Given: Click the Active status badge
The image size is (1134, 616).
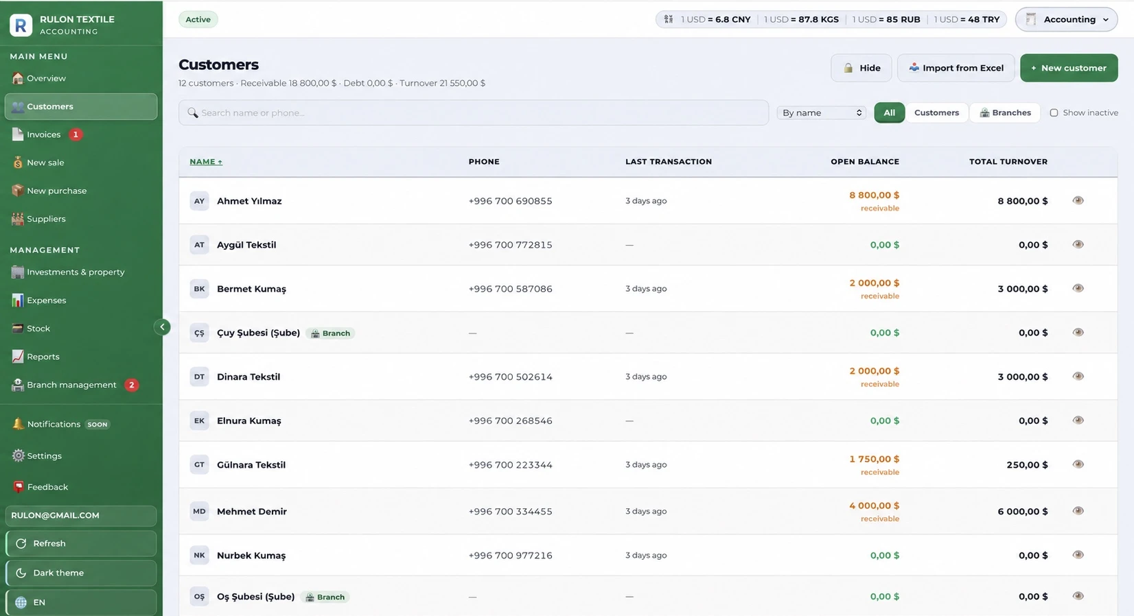Looking at the screenshot, I should pyautogui.click(x=198, y=19).
